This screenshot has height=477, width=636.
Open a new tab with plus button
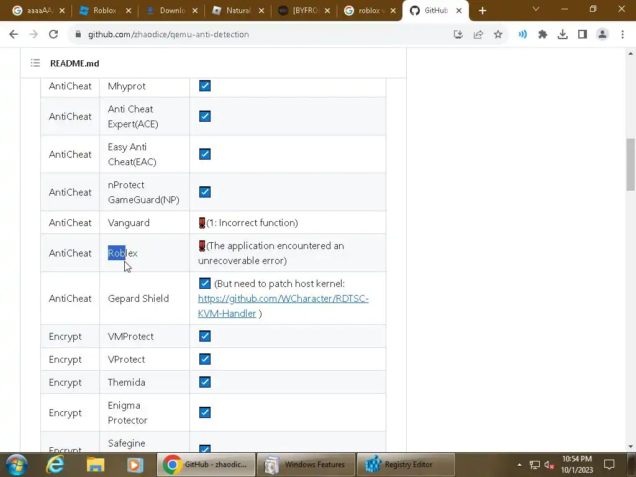[x=482, y=11]
